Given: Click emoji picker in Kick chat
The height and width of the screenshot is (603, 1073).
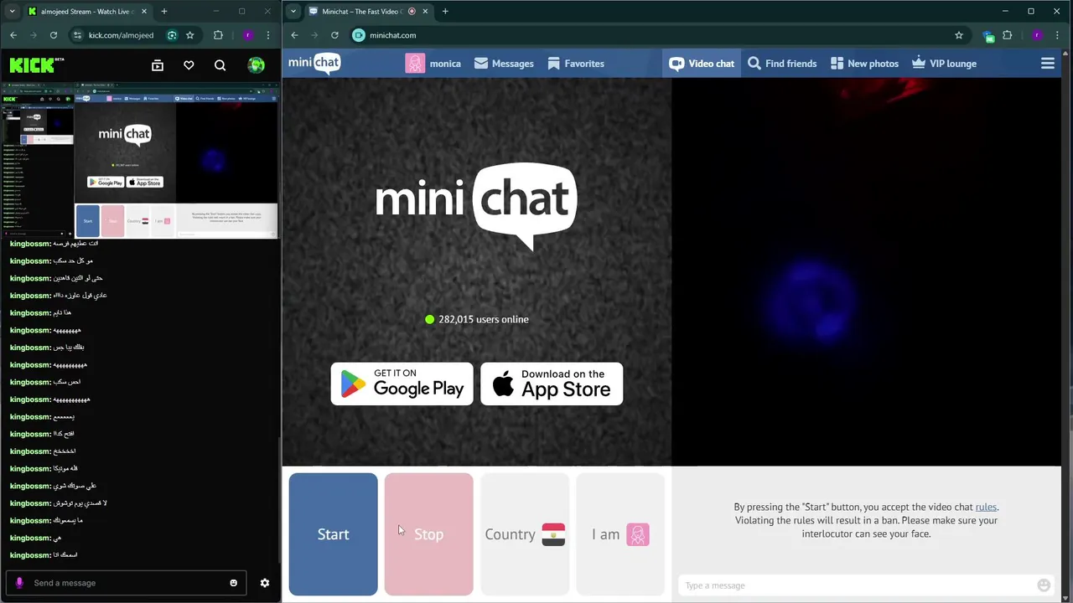Looking at the screenshot, I should [x=234, y=583].
